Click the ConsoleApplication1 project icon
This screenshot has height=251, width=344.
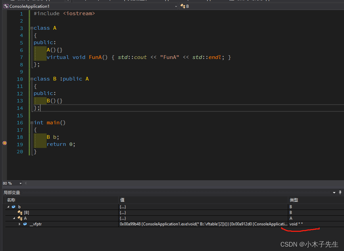pos(6,6)
